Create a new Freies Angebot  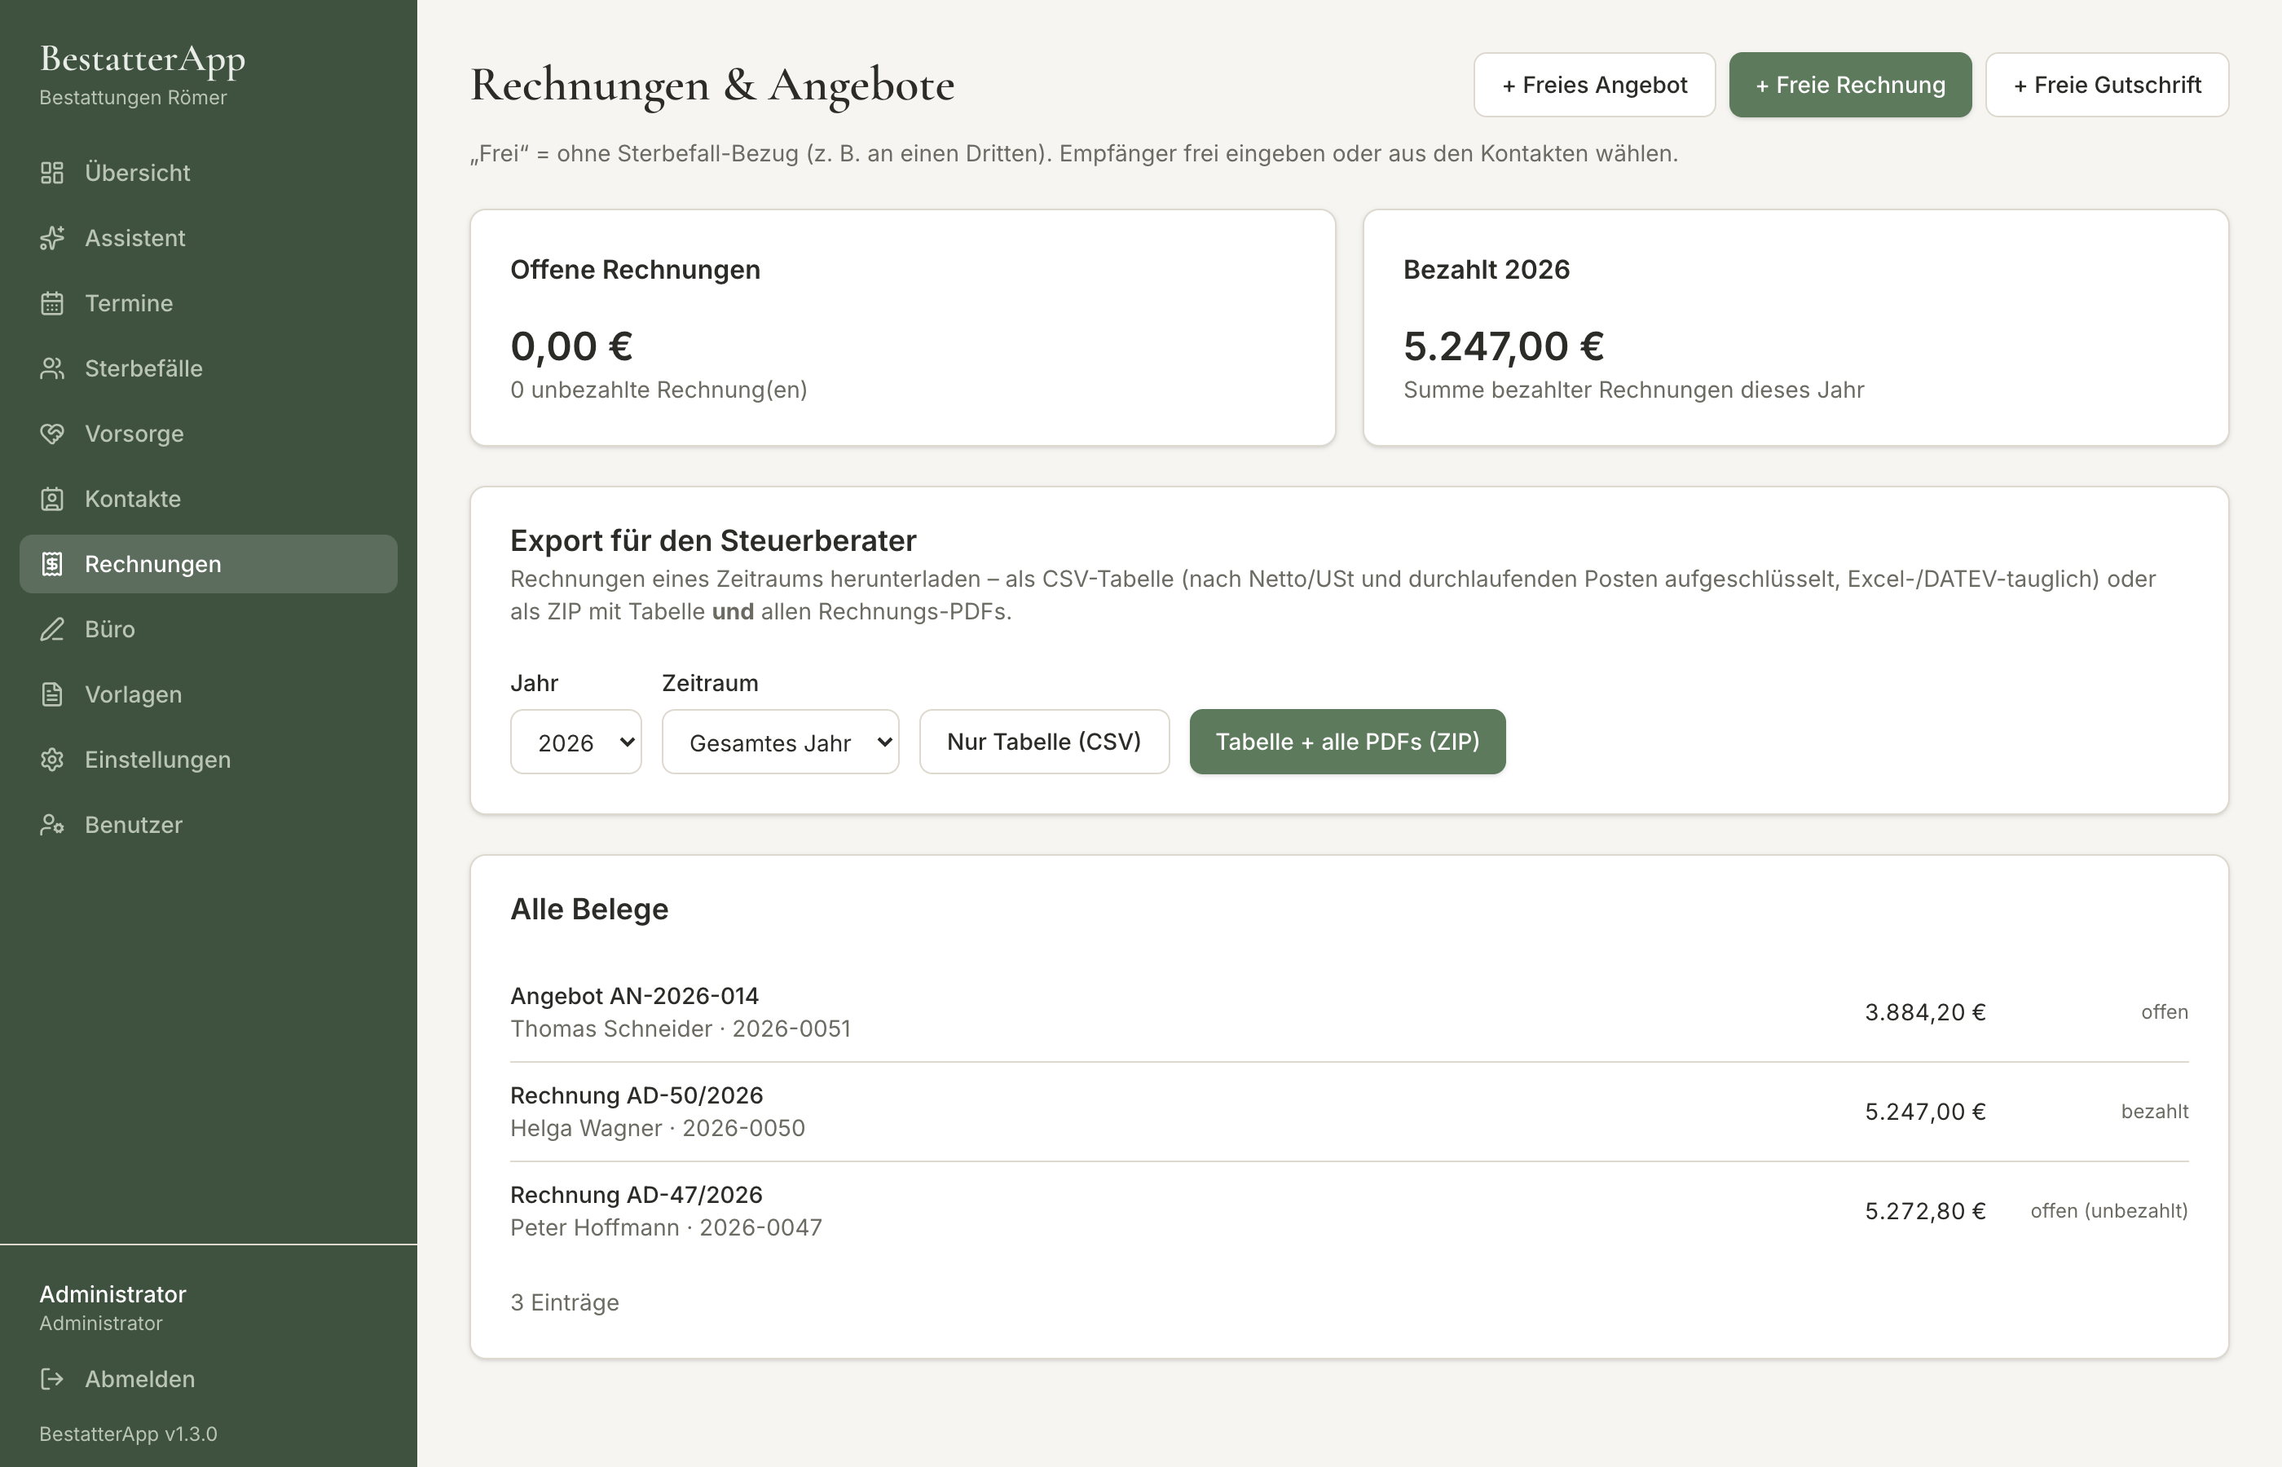[1594, 85]
